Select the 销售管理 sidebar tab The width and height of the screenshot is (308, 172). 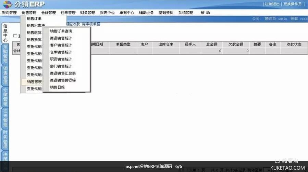tap(5, 75)
